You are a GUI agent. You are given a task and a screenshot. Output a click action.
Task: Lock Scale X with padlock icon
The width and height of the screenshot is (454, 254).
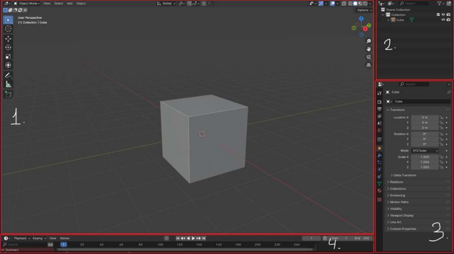(441, 157)
